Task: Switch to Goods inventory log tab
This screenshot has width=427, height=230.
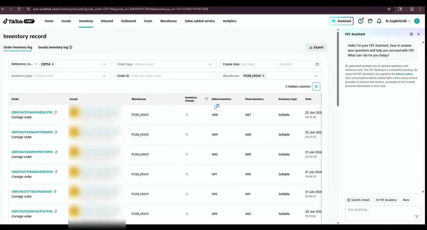Action: click(x=53, y=47)
